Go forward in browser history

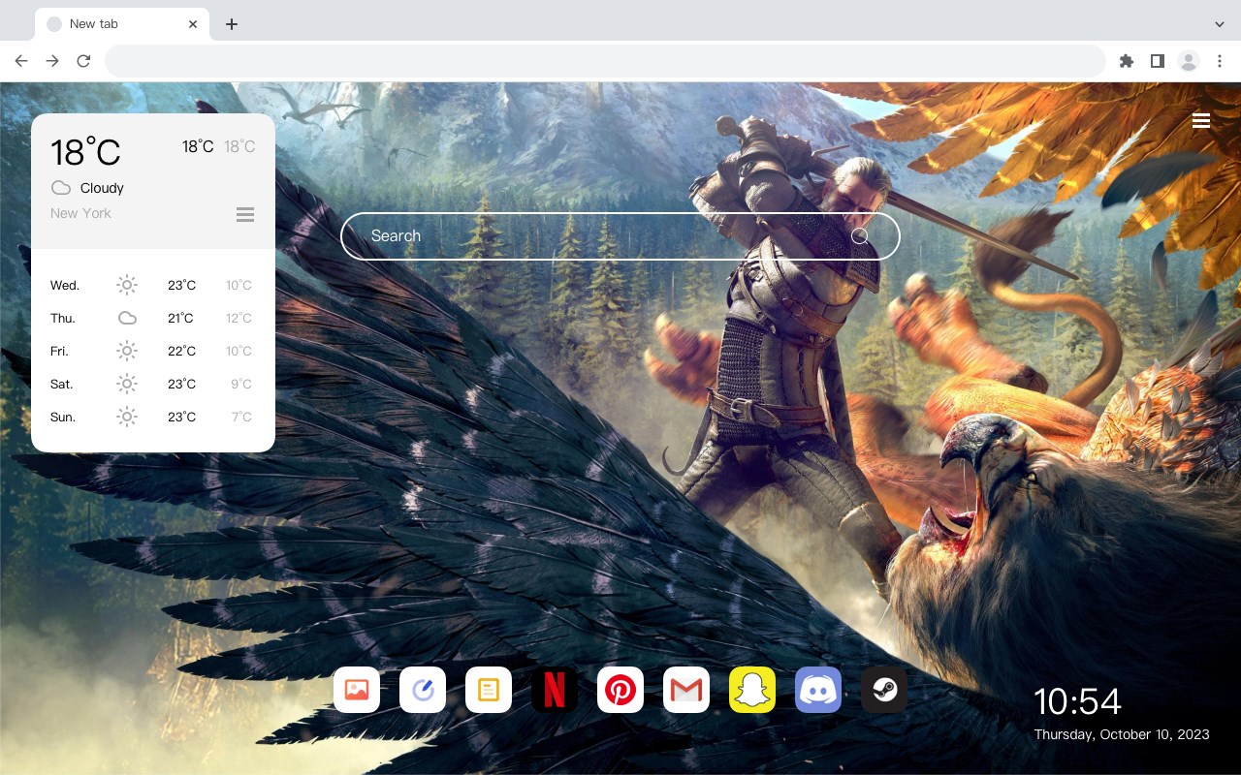pyautogui.click(x=52, y=61)
